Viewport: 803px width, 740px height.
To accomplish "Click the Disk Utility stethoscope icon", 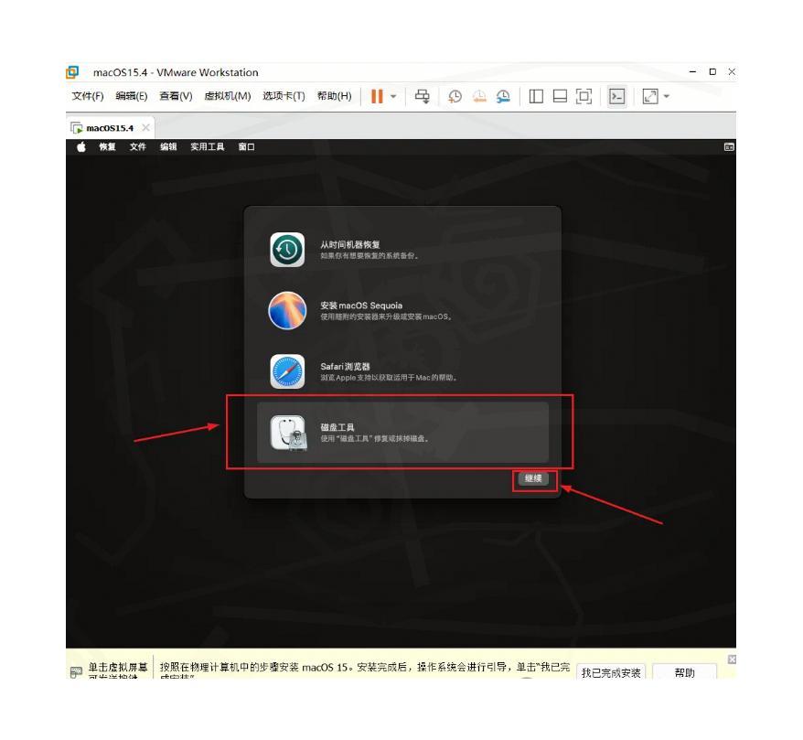I will click(x=288, y=433).
